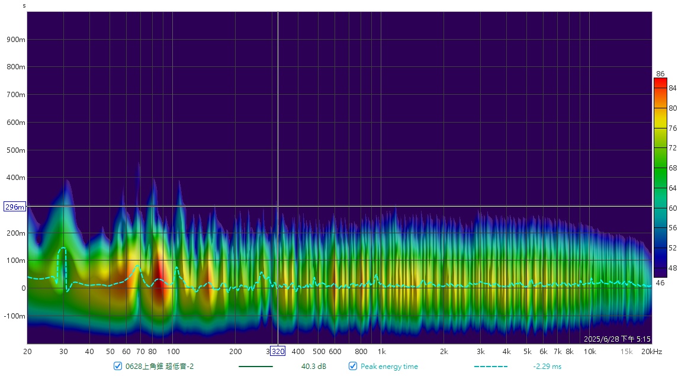Click the 100 frequency axis label

pyautogui.click(x=173, y=351)
